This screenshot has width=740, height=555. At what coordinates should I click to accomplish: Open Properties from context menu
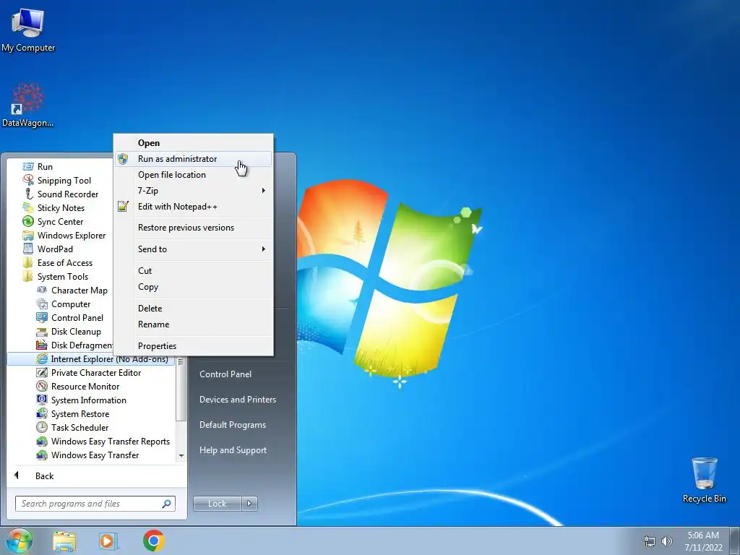(x=194, y=346)
